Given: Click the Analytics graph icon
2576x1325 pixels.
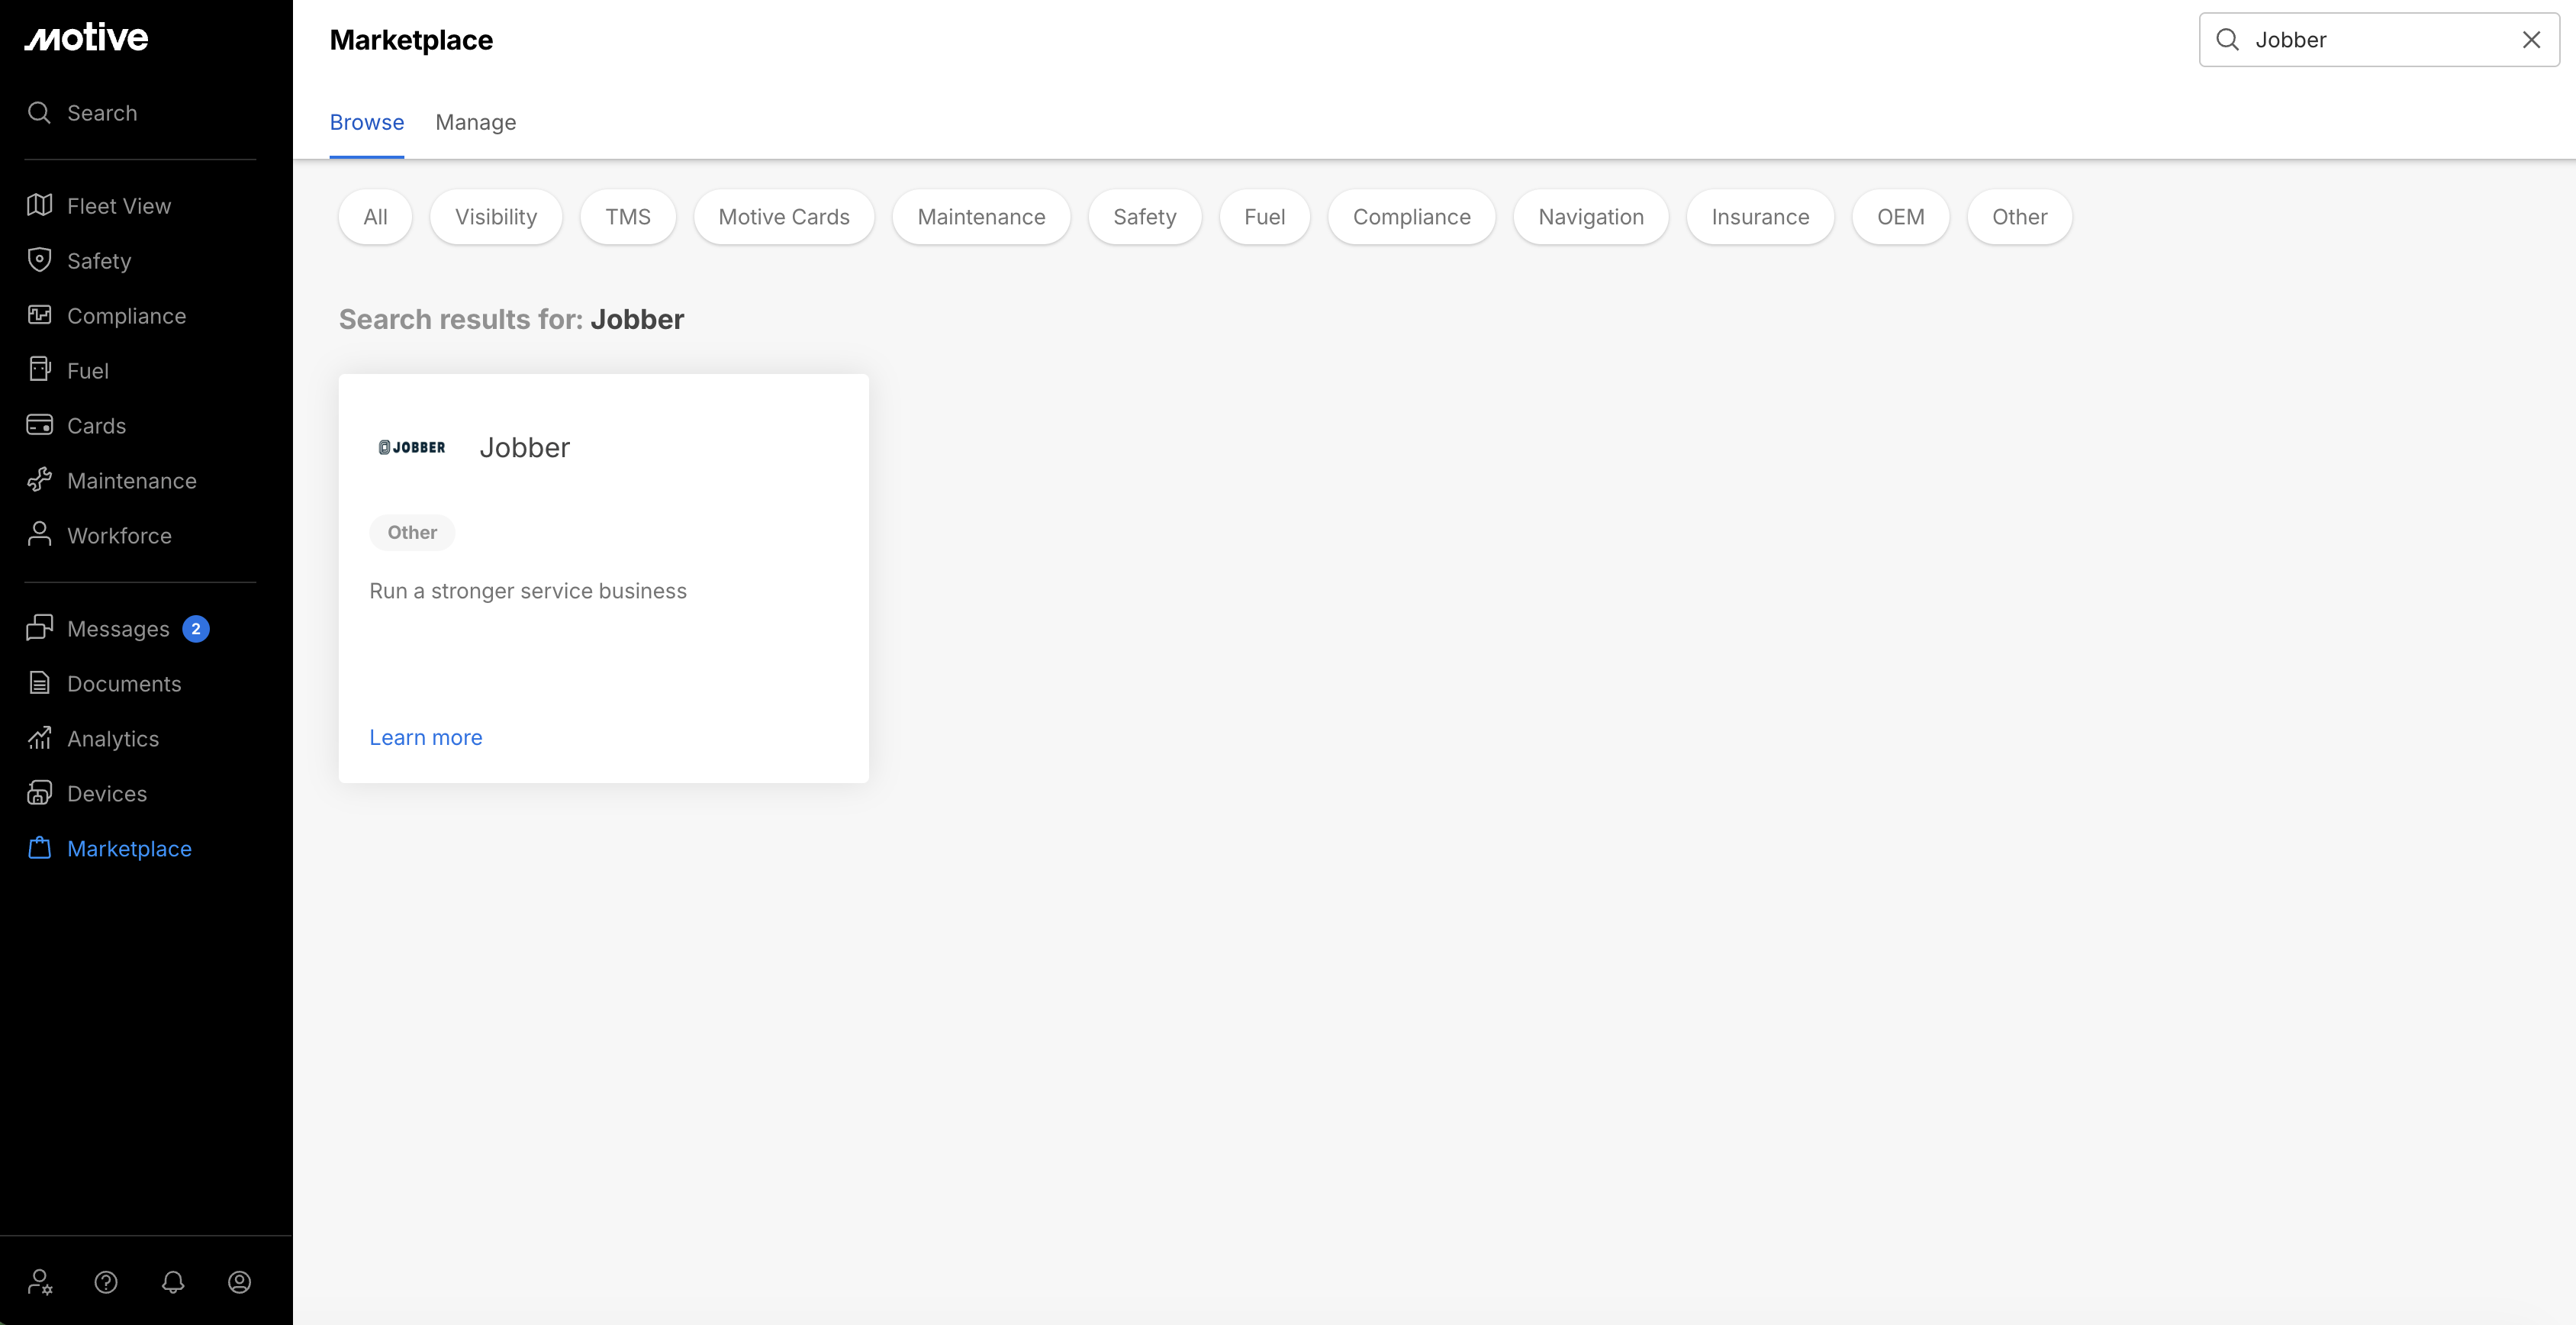Looking at the screenshot, I should [39, 738].
